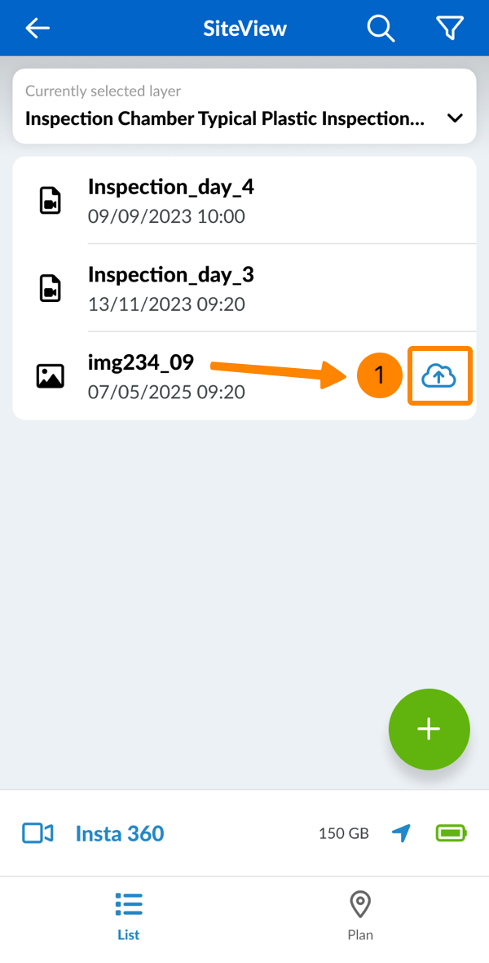The height and width of the screenshot is (963, 489).
Task: Upload img234_09 via cloud icon
Action: coord(439,375)
